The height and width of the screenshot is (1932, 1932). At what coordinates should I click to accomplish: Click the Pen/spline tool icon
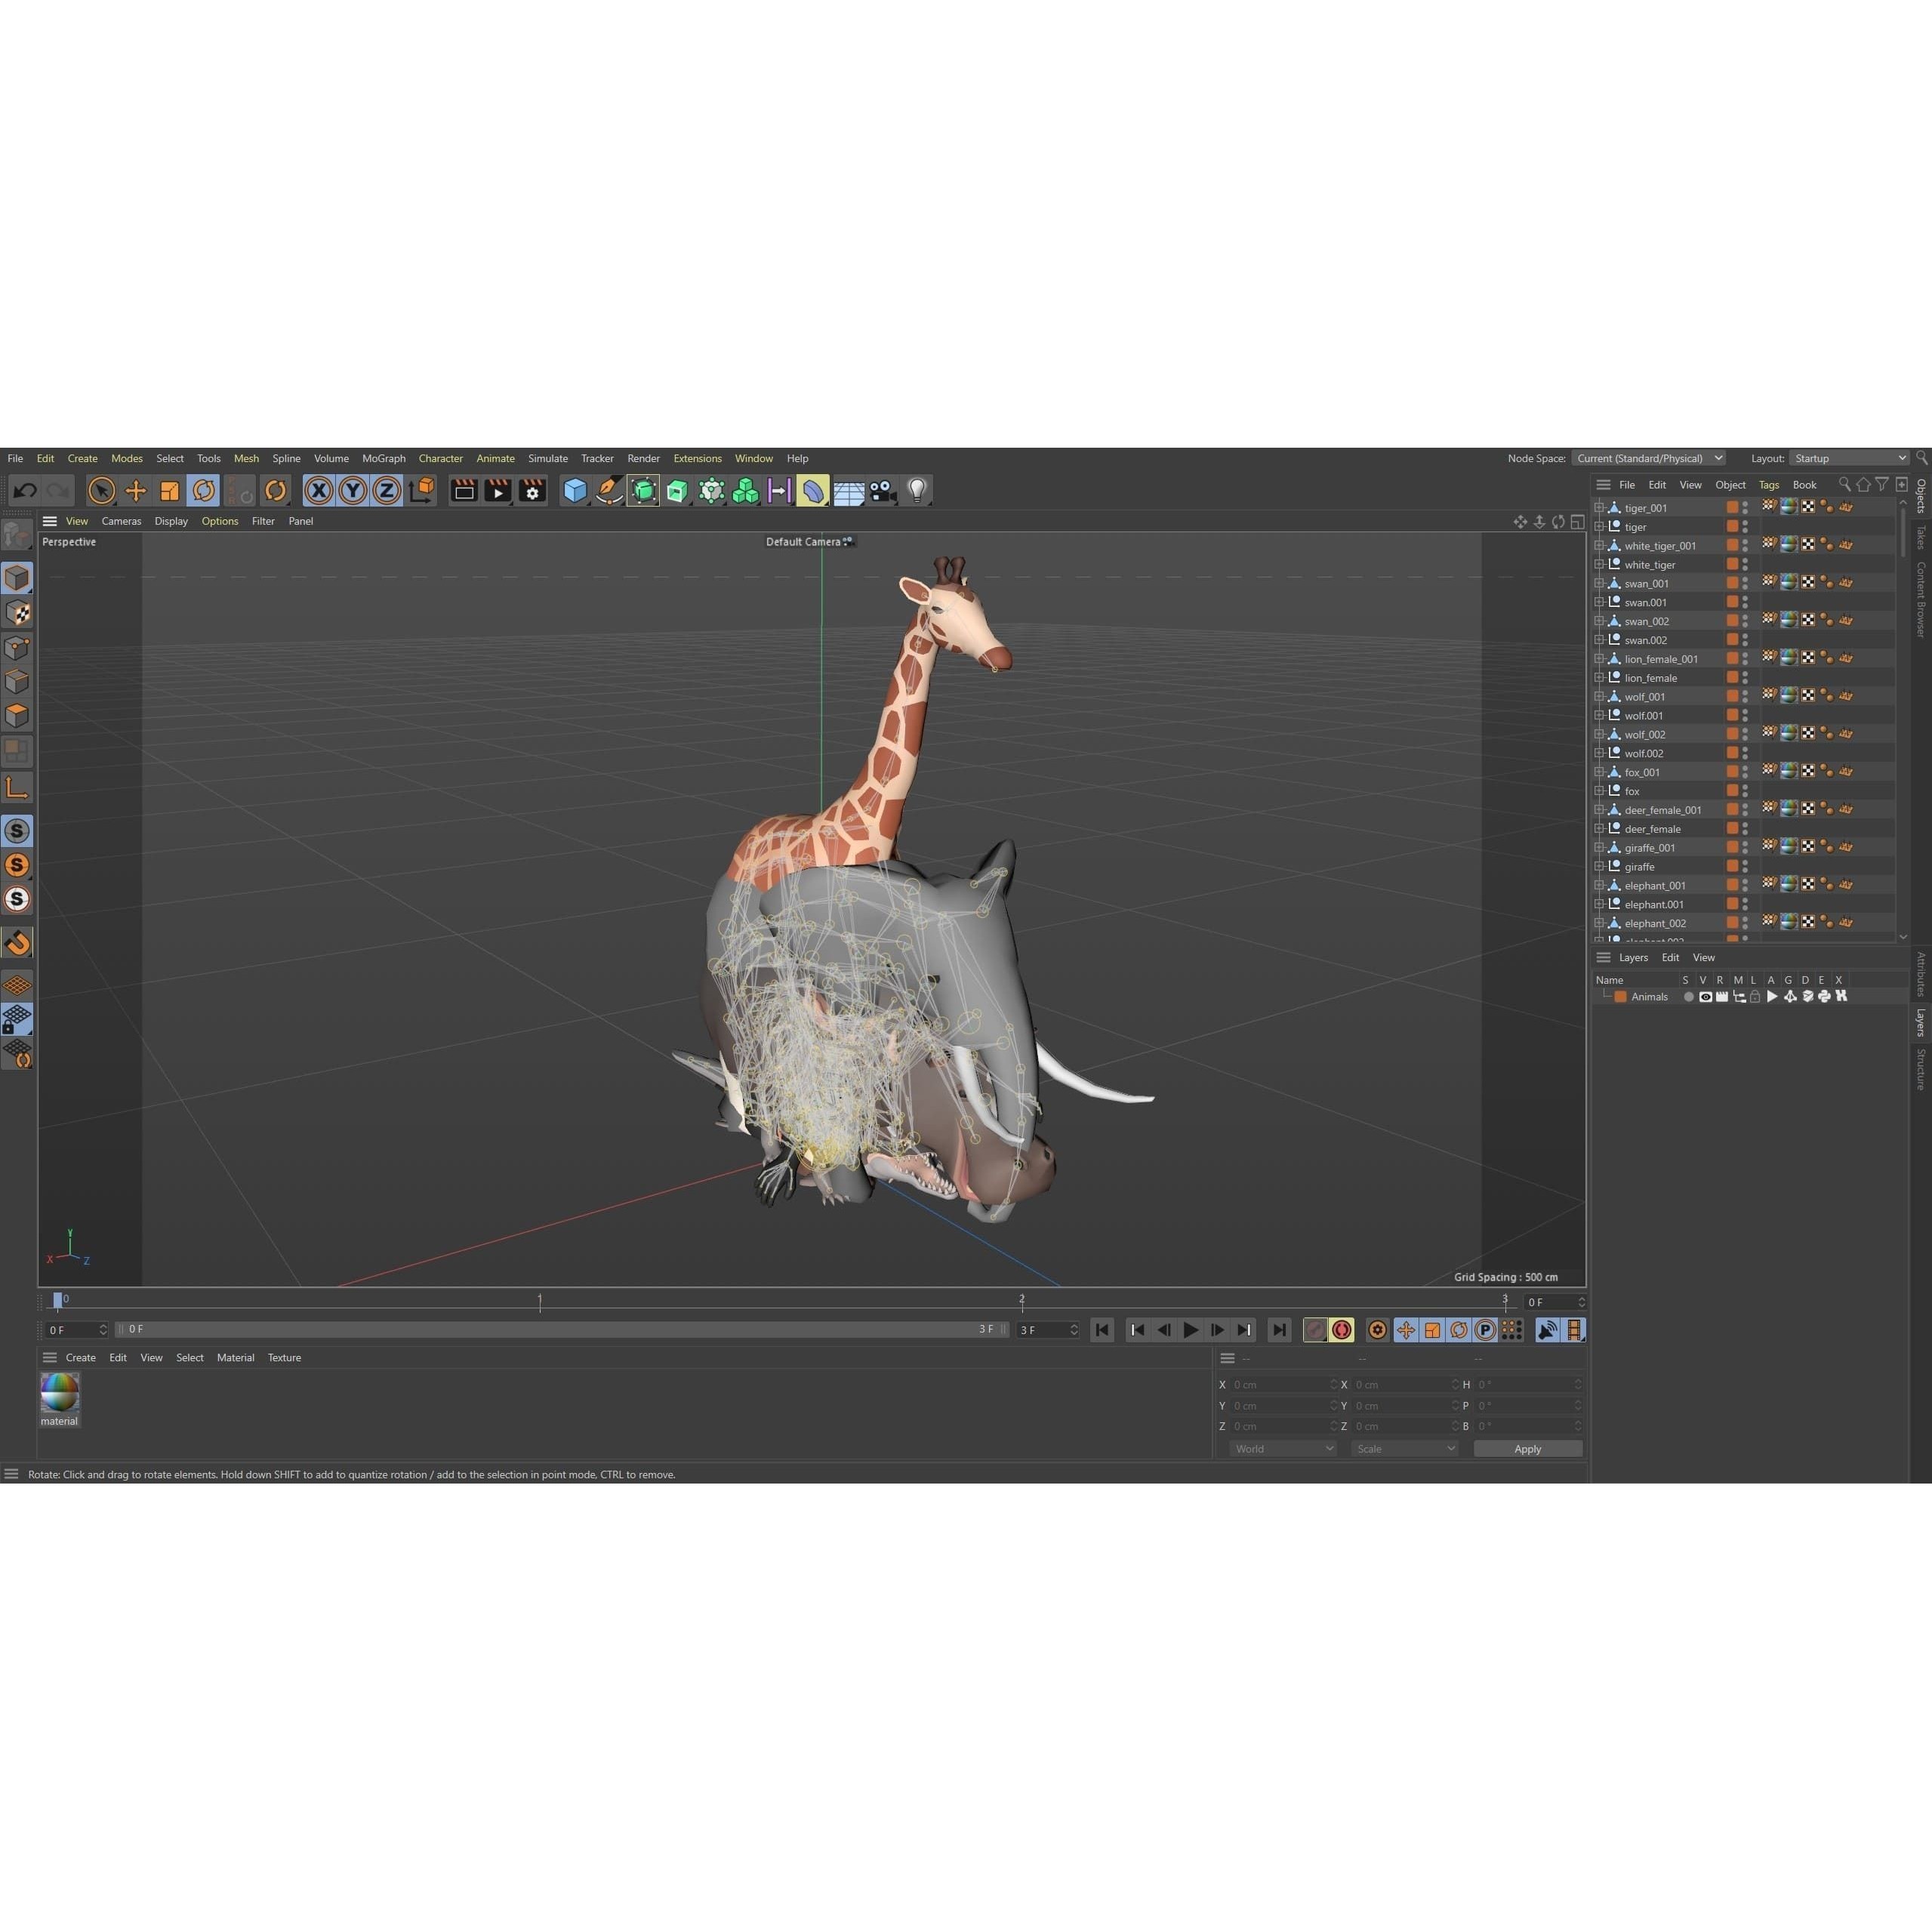609,490
